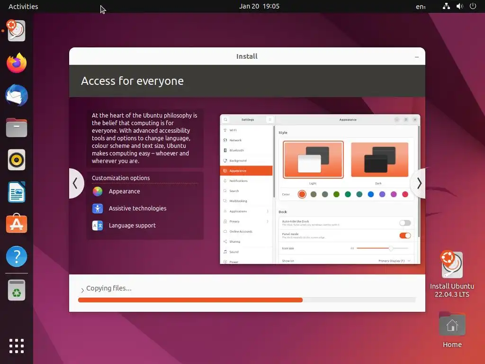485x364 pixels.
Task: Expand Applications arrow in Settings preview
Action: pyautogui.click(x=268, y=211)
